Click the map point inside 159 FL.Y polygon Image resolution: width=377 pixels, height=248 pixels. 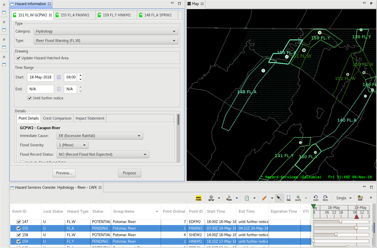tap(319, 32)
